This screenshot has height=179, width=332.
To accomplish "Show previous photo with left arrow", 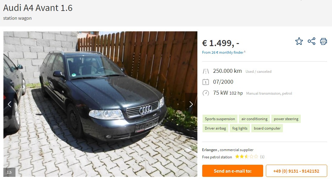I will pyautogui.click(x=9, y=104).
